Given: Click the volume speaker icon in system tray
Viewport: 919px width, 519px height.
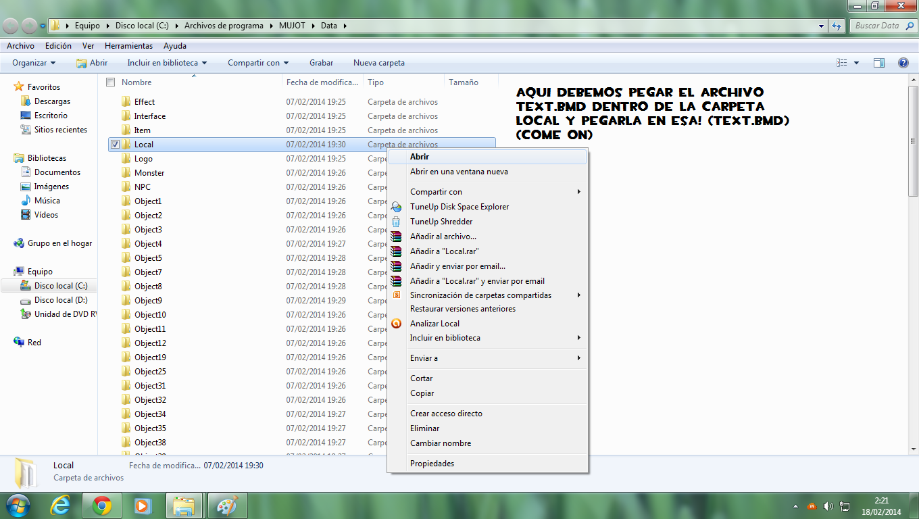Looking at the screenshot, I should coord(828,506).
